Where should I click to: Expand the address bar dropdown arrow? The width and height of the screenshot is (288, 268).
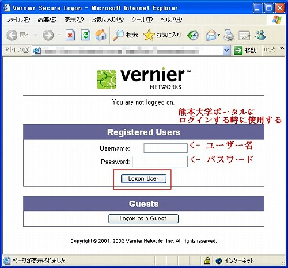click(x=226, y=51)
